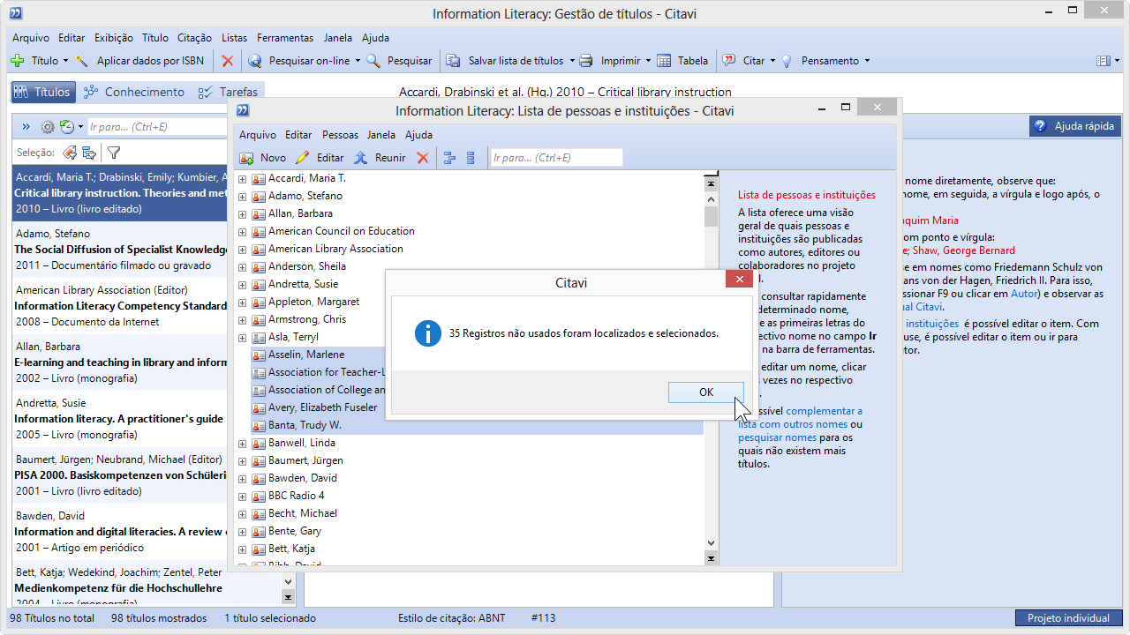Select the Bawden, David title entry
The image size is (1130, 635).
(119, 532)
